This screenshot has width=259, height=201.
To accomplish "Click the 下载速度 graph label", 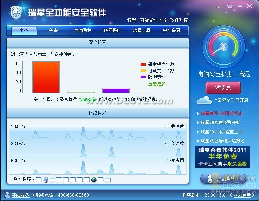I will [175, 127].
